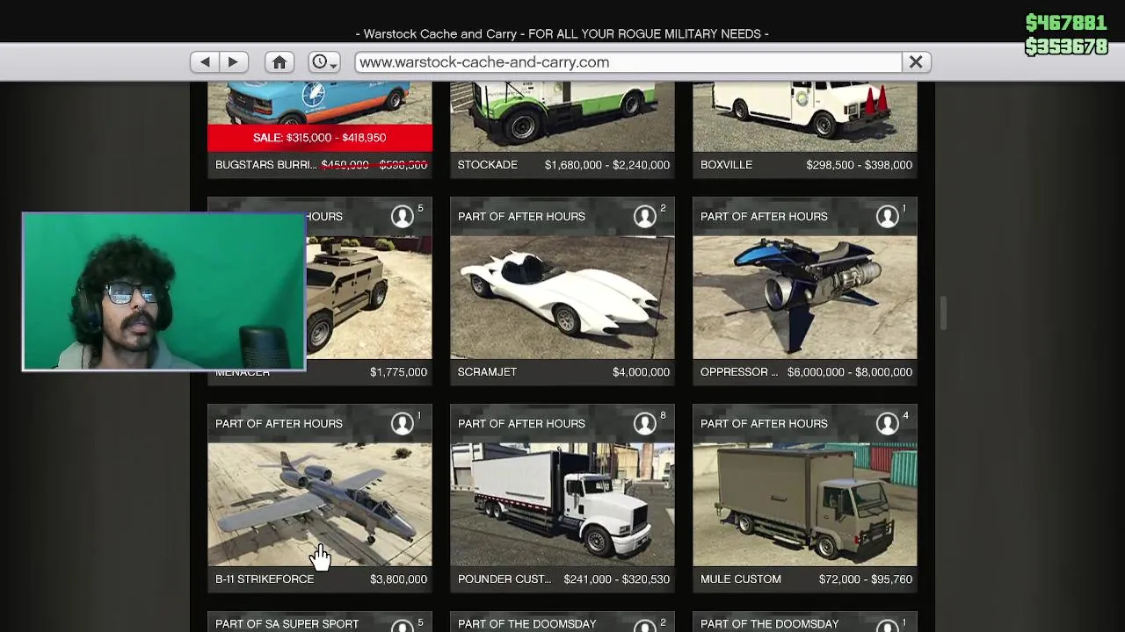Close the in-game browser with X
The image size is (1125, 632).
click(916, 62)
